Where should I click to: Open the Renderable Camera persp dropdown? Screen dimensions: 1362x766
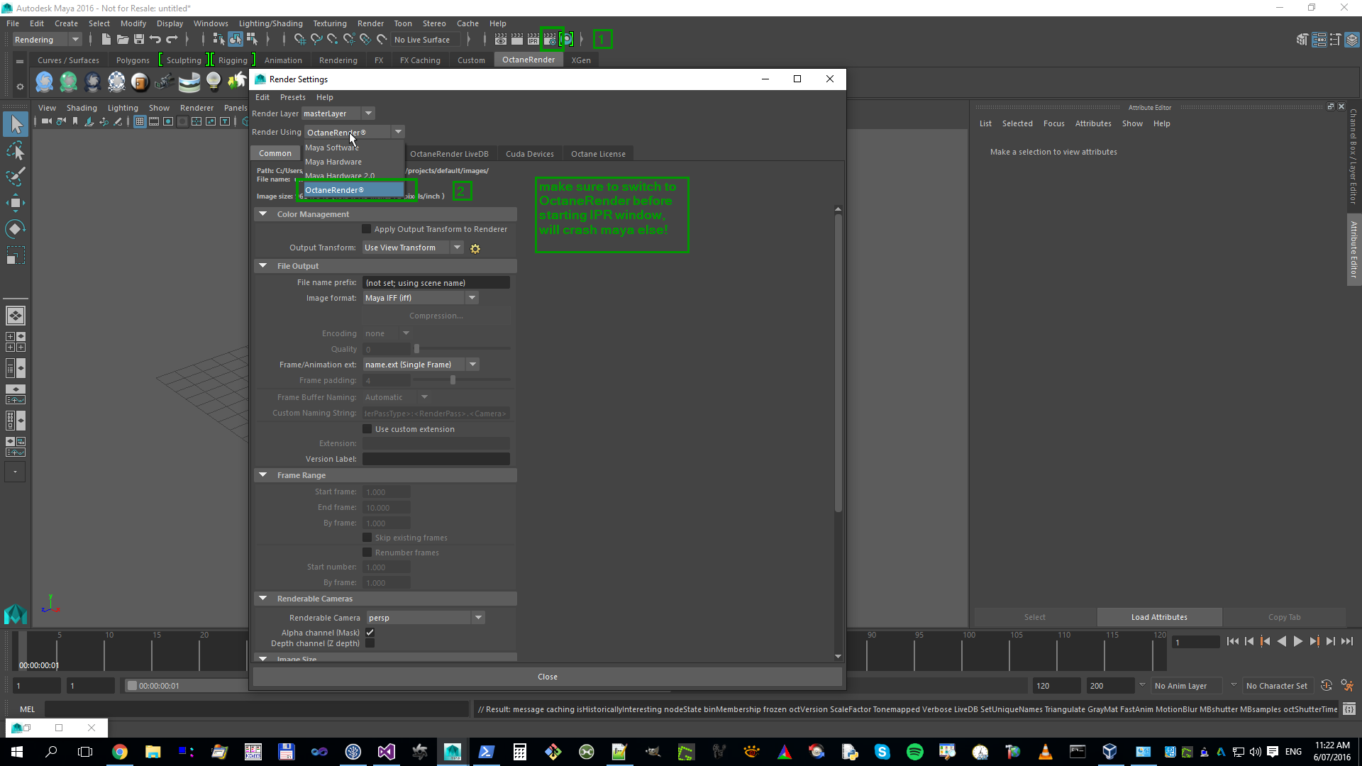478,618
